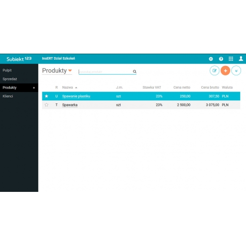Open the user account profile icon
Screen dimensions: 246x246
click(x=241, y=59)
